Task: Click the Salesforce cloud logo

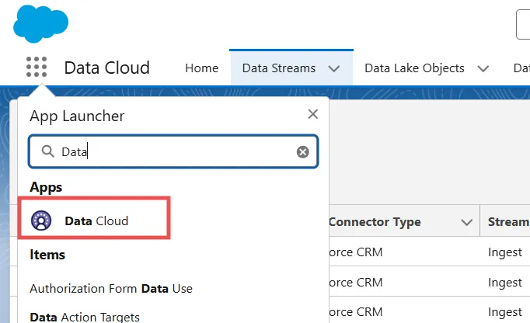Action: point(40,24)
